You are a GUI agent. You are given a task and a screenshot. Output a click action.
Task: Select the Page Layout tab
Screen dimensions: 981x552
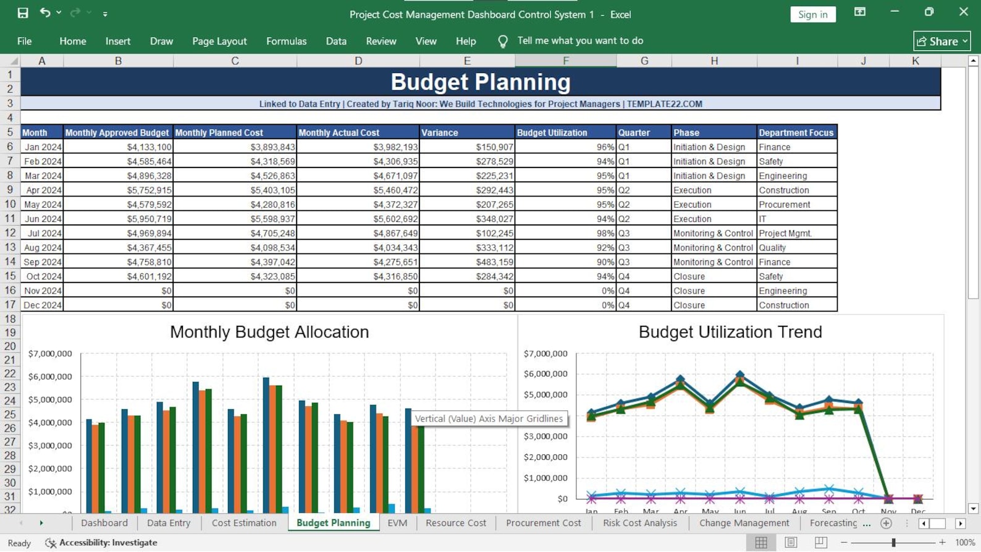click(x=219, y=41)
